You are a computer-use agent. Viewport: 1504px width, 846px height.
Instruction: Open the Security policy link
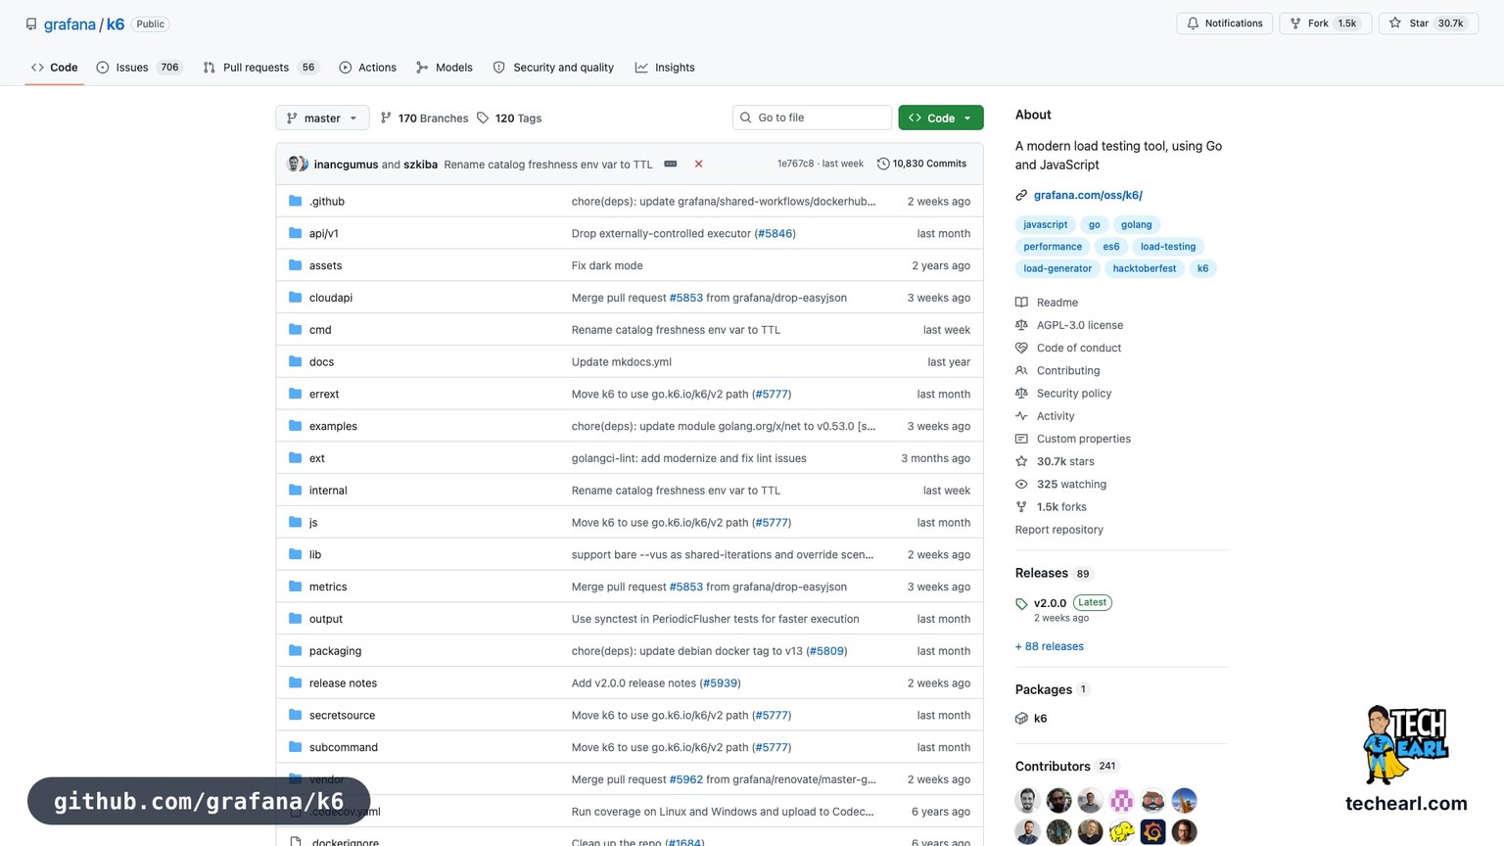coord(1063,394)
